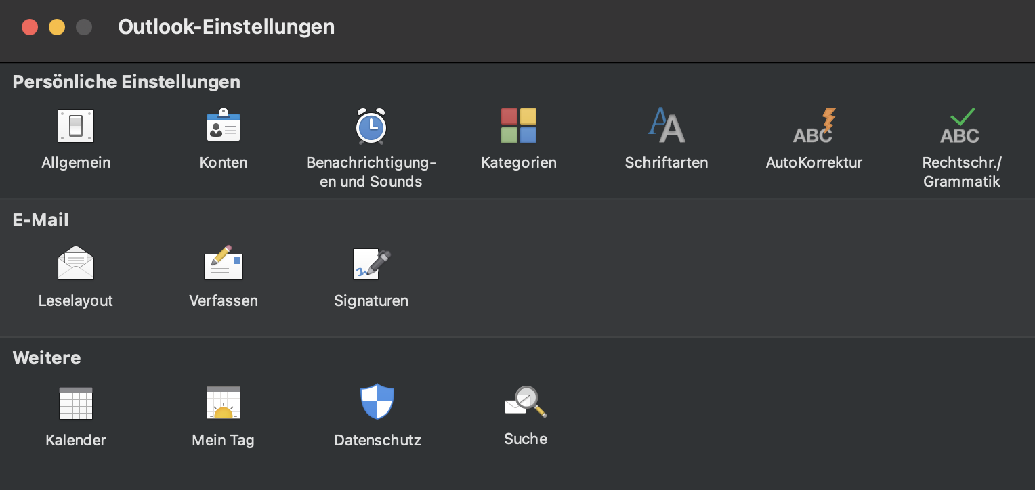Open the Signaturen settings icon

coord(371,263)
